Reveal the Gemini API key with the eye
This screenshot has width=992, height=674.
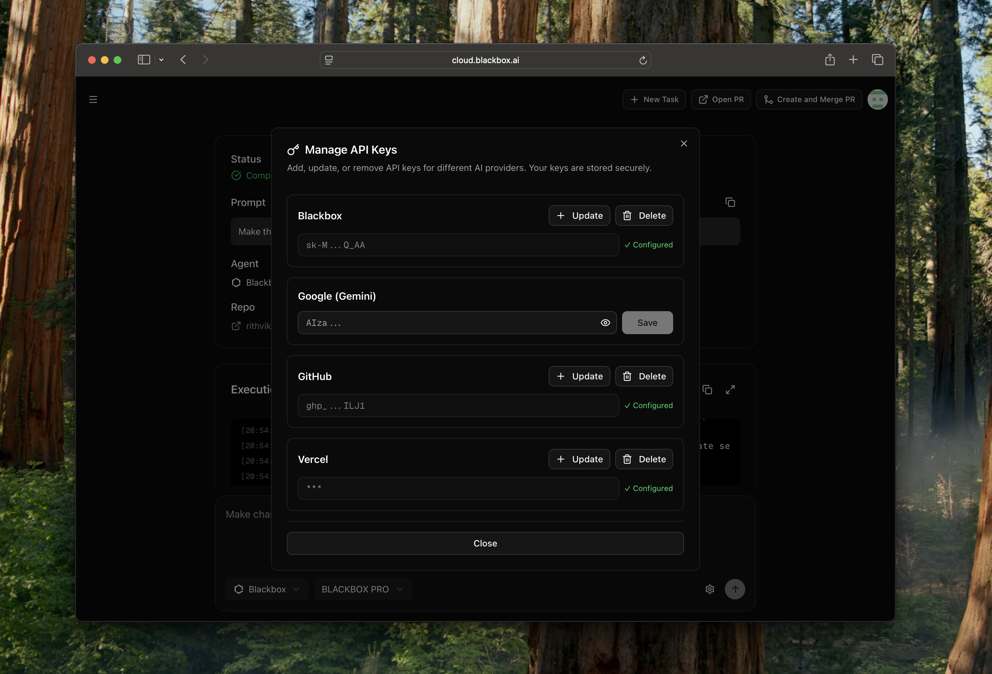605,323
